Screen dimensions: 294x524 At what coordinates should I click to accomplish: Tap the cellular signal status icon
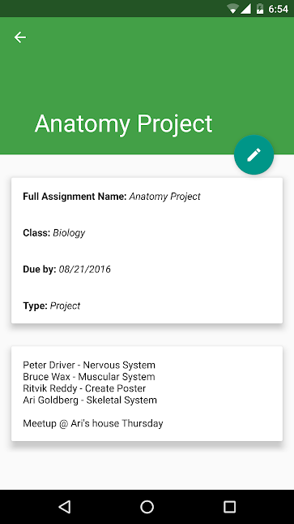tap(246, 9)
